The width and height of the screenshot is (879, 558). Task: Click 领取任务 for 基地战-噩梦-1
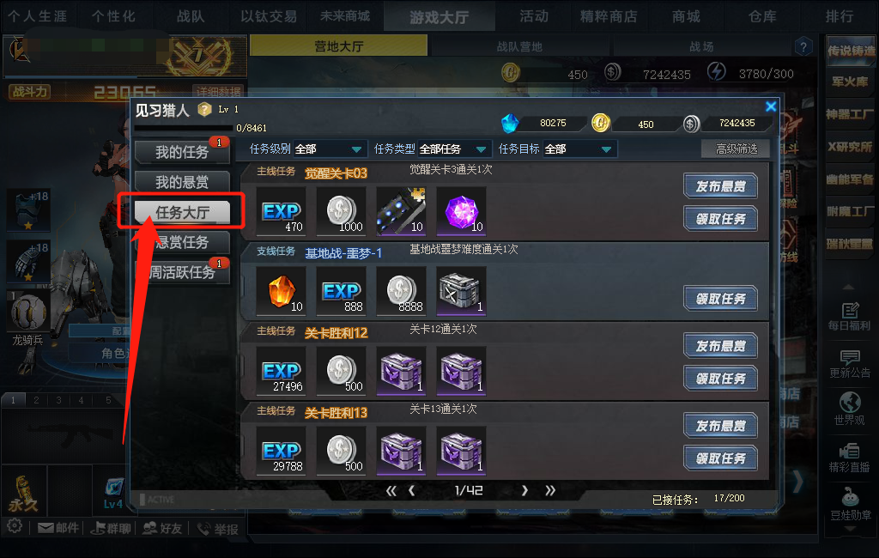pos(720,299)
